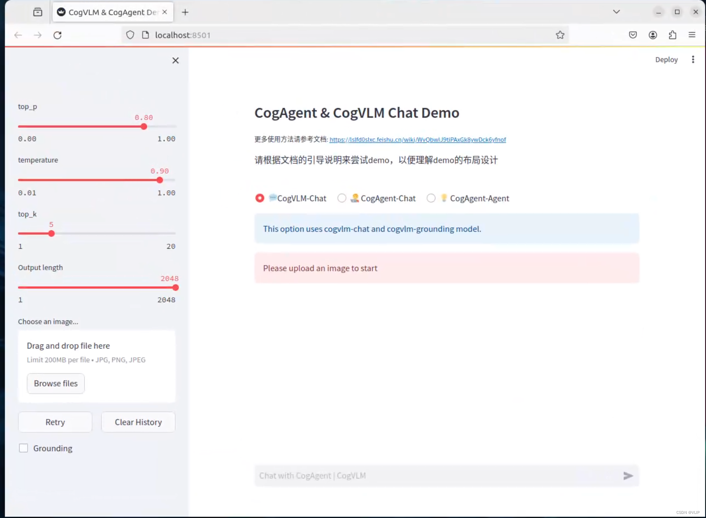Click the top_k slider handle
The height and width of the screenshot is (518, 706).
tap(51, 234)
